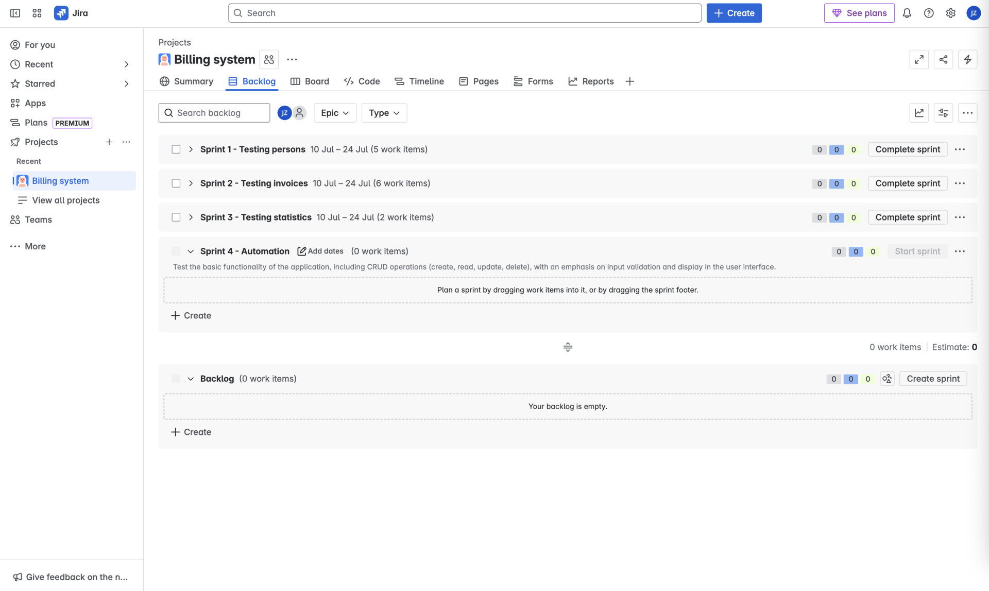The width and height of the screenshot is (989, 591).
Task: Click the share icon for Billing system
Action: (943, 60)
